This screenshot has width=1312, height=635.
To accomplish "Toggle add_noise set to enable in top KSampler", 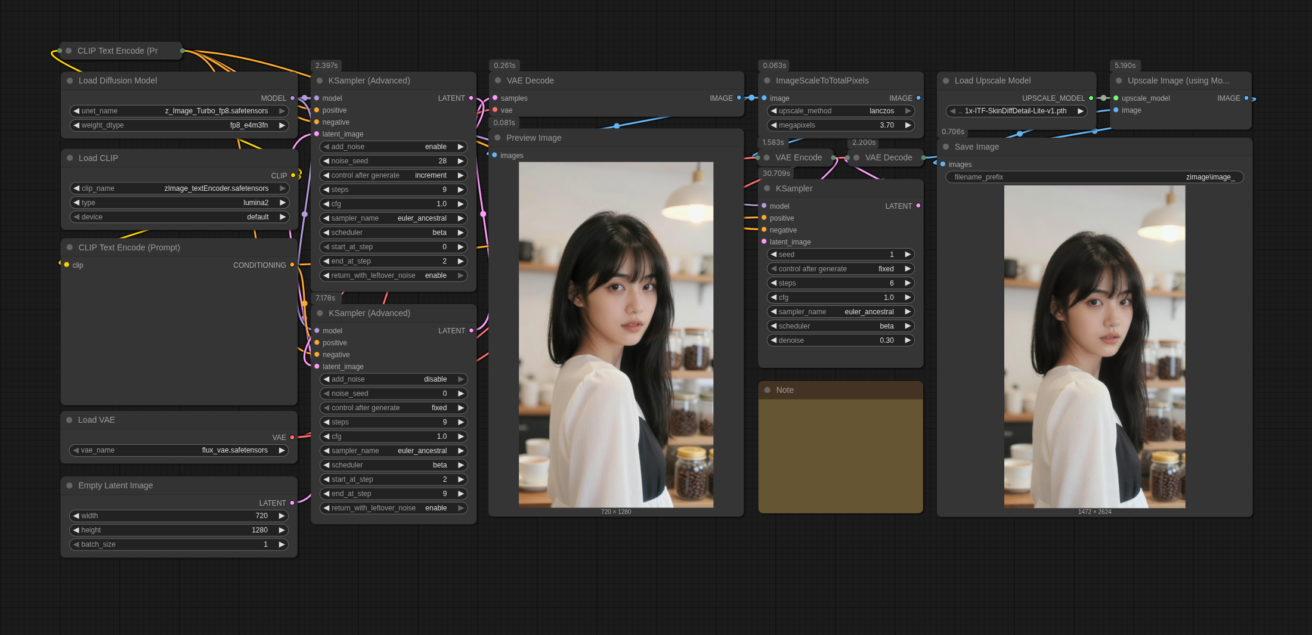I will tap(394, 147).
